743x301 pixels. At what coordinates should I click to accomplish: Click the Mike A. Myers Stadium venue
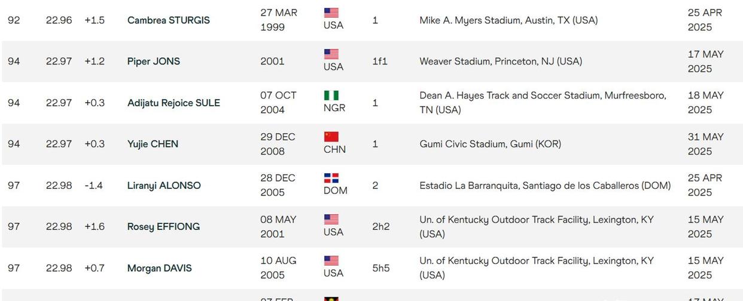pyautogui.click(x=508, y=20)
